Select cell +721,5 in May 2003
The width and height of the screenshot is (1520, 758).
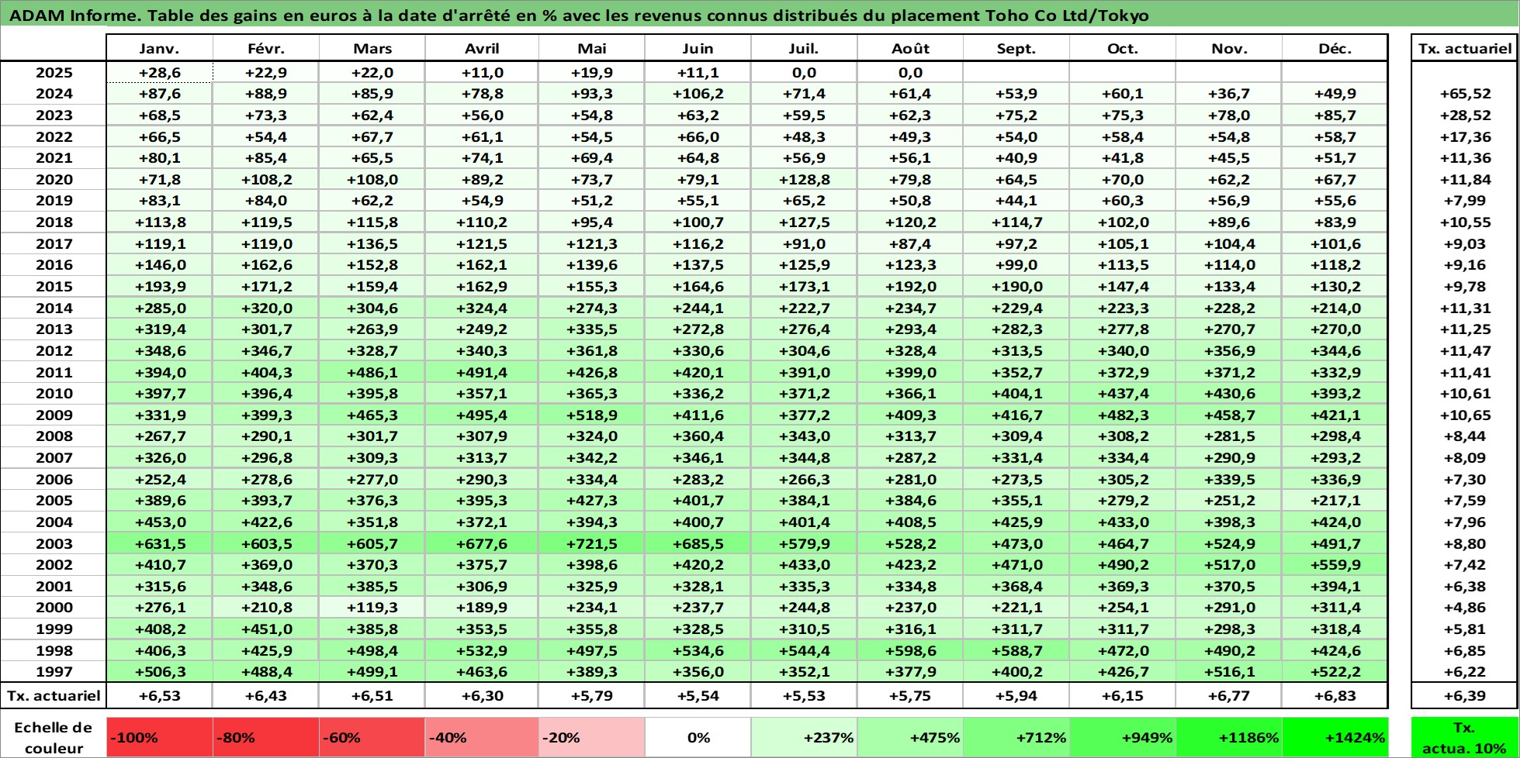pyautogui.click(x=592, y=543)
